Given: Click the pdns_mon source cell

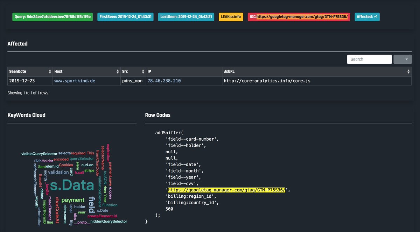Looking at the screenshot, I should point(133,81).
